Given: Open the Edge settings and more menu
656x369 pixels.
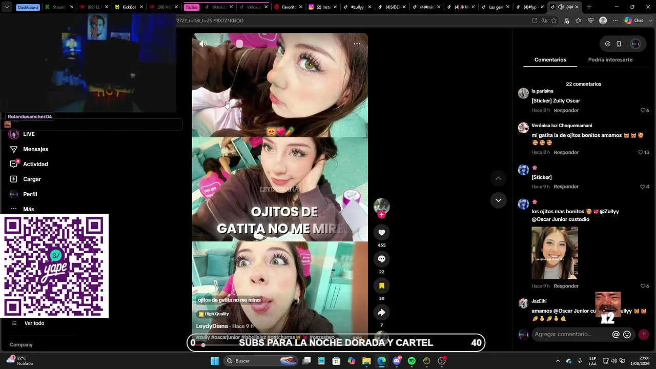Looking at the screenshot, I should (615, 20).
